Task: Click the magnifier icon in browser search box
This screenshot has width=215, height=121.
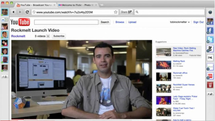Action: coord(137,12)
